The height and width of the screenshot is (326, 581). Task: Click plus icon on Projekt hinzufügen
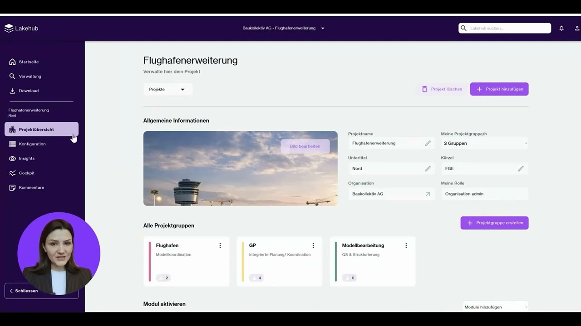pos(479,89)
